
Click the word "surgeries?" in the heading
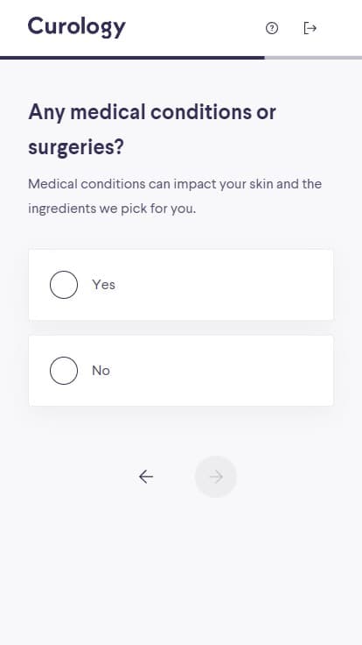coord(75,148)
